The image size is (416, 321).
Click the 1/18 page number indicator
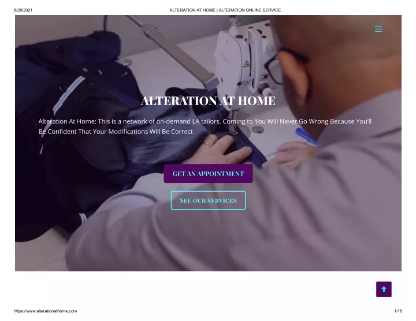pyautogui.click(x=398, y=311)
